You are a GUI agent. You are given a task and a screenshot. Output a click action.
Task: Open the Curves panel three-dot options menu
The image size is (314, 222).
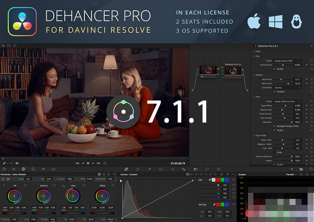(x=234, y=174)
